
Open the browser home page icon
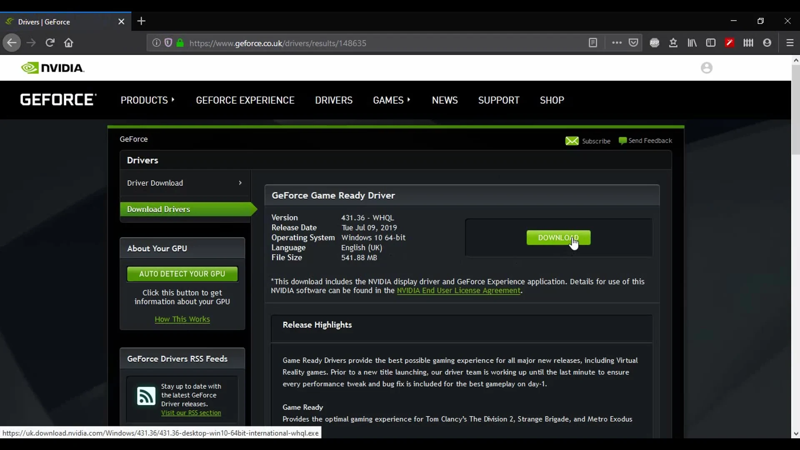point(69,43)
